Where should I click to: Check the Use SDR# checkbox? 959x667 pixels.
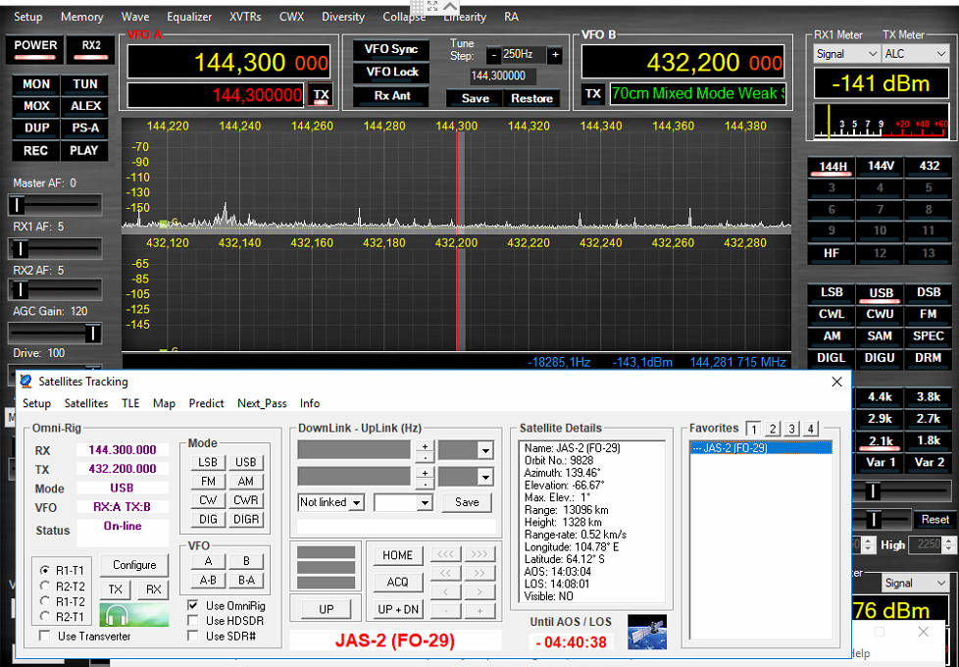193,636
